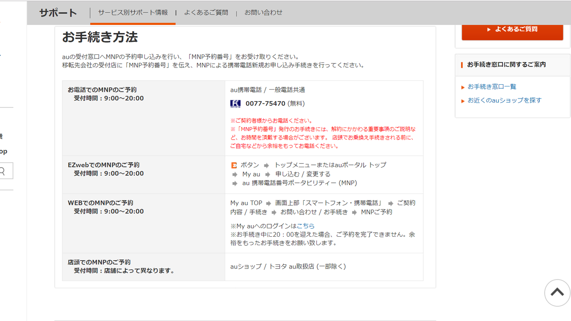The width and height of the screenshot is (571, 321).
Task: Click the My au TOP text
Action: (x=246, y=203)
